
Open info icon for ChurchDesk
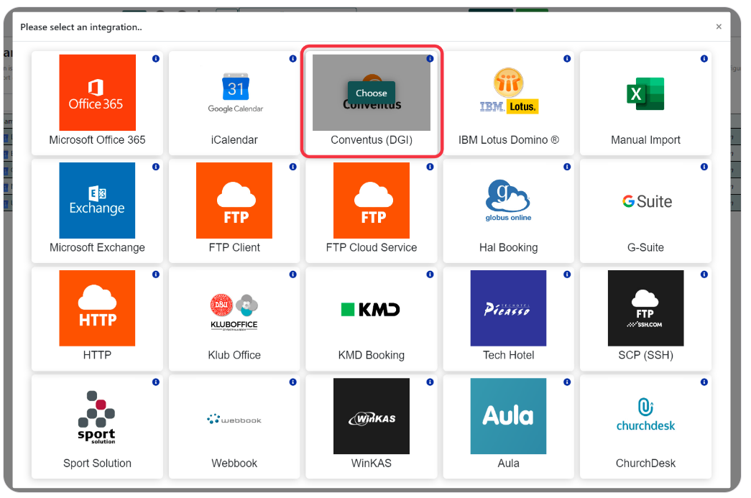click(x=704, y=382)
